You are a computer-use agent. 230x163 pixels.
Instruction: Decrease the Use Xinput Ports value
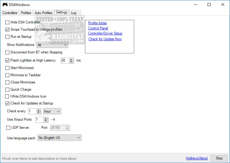coord(46,121)
